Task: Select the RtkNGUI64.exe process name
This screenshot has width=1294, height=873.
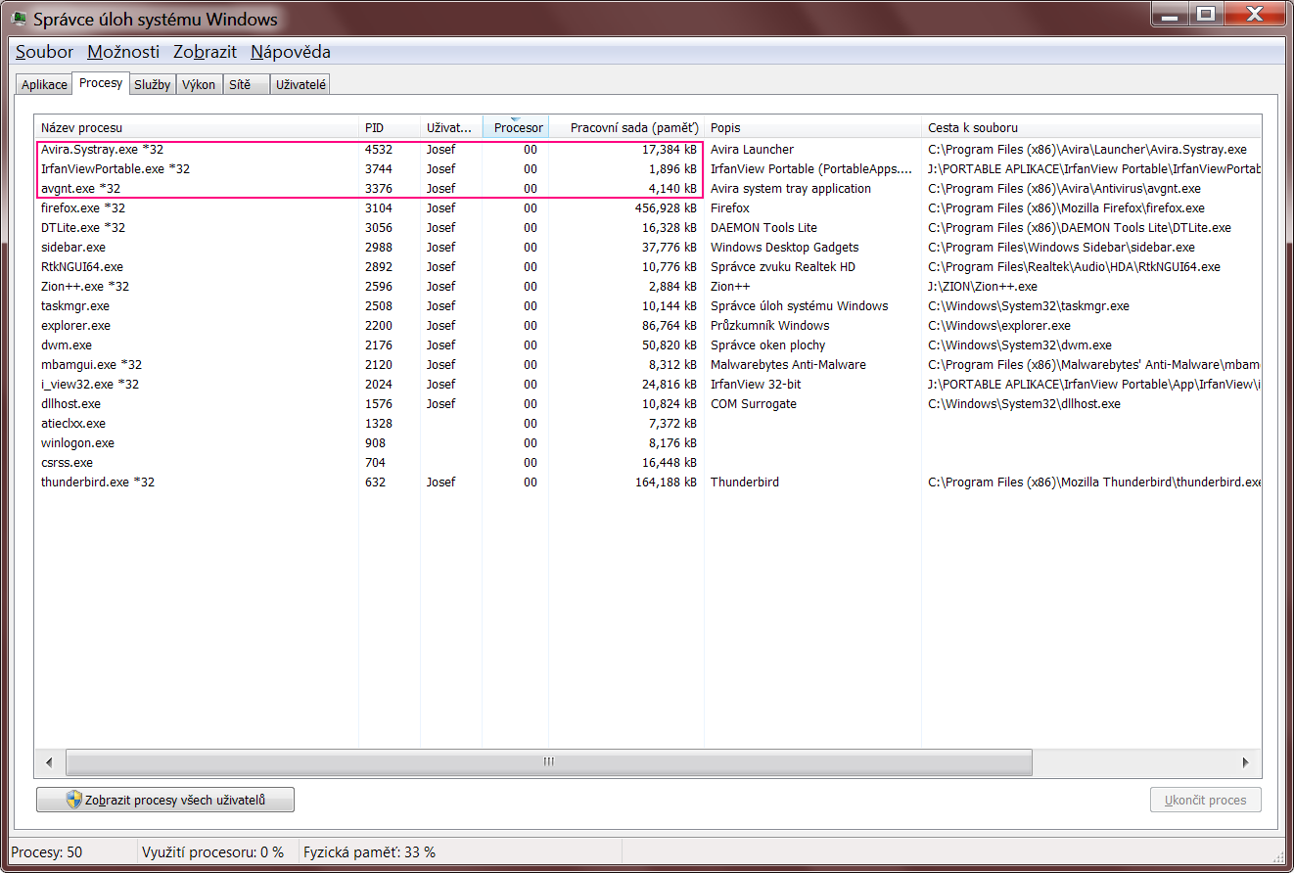Action: [82, 266]
